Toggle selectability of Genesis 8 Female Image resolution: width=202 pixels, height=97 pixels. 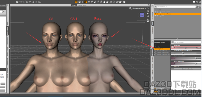coord(157,12)
